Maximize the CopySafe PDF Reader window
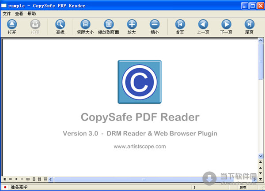This screenshot has height=191, width=265. [253, 6]
